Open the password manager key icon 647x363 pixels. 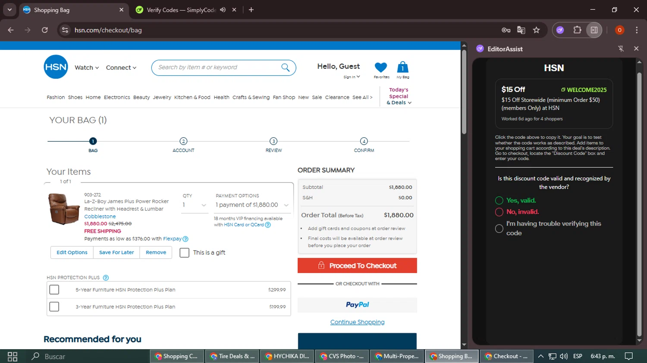pos(506,30)
